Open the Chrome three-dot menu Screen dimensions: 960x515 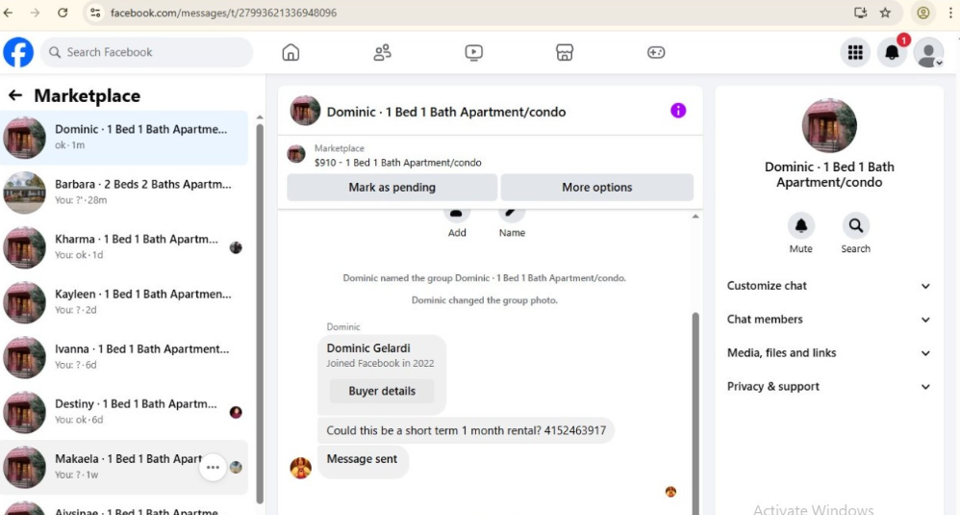pos(950,13)
